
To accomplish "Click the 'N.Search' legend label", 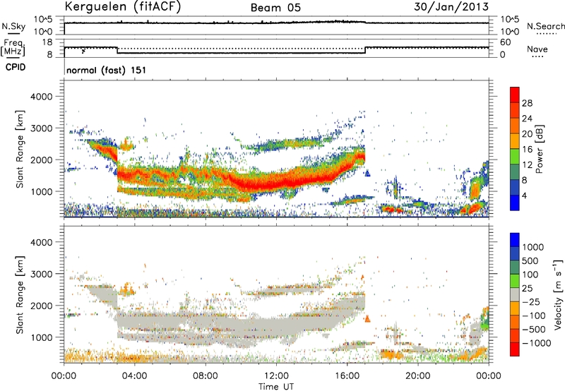I will coord(545,26).
